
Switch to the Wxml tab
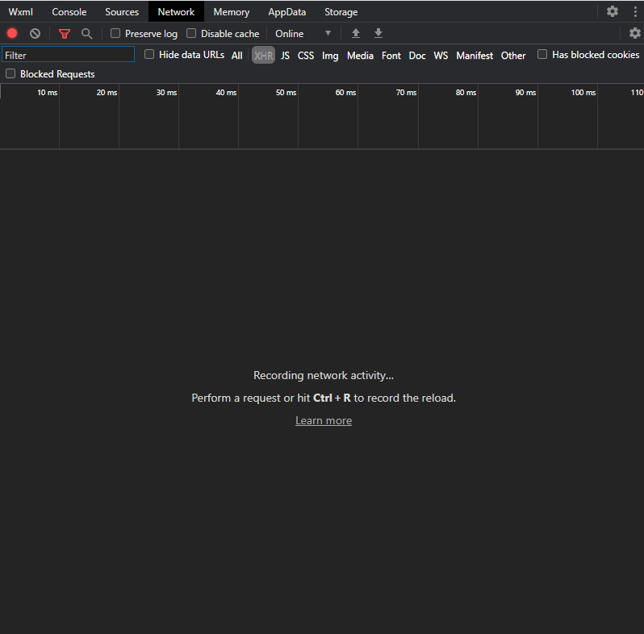20,12
